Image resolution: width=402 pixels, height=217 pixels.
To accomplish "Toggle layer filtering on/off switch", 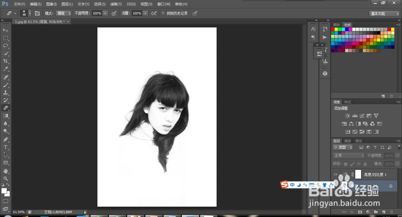I will [x=399, y=147].
